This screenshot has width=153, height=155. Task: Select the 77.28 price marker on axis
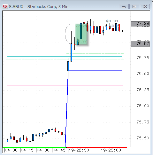pos(140,24)
